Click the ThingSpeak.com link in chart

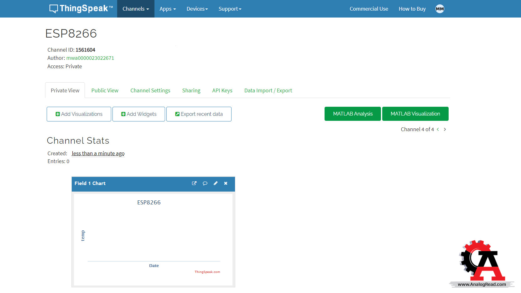pos(207,272)
